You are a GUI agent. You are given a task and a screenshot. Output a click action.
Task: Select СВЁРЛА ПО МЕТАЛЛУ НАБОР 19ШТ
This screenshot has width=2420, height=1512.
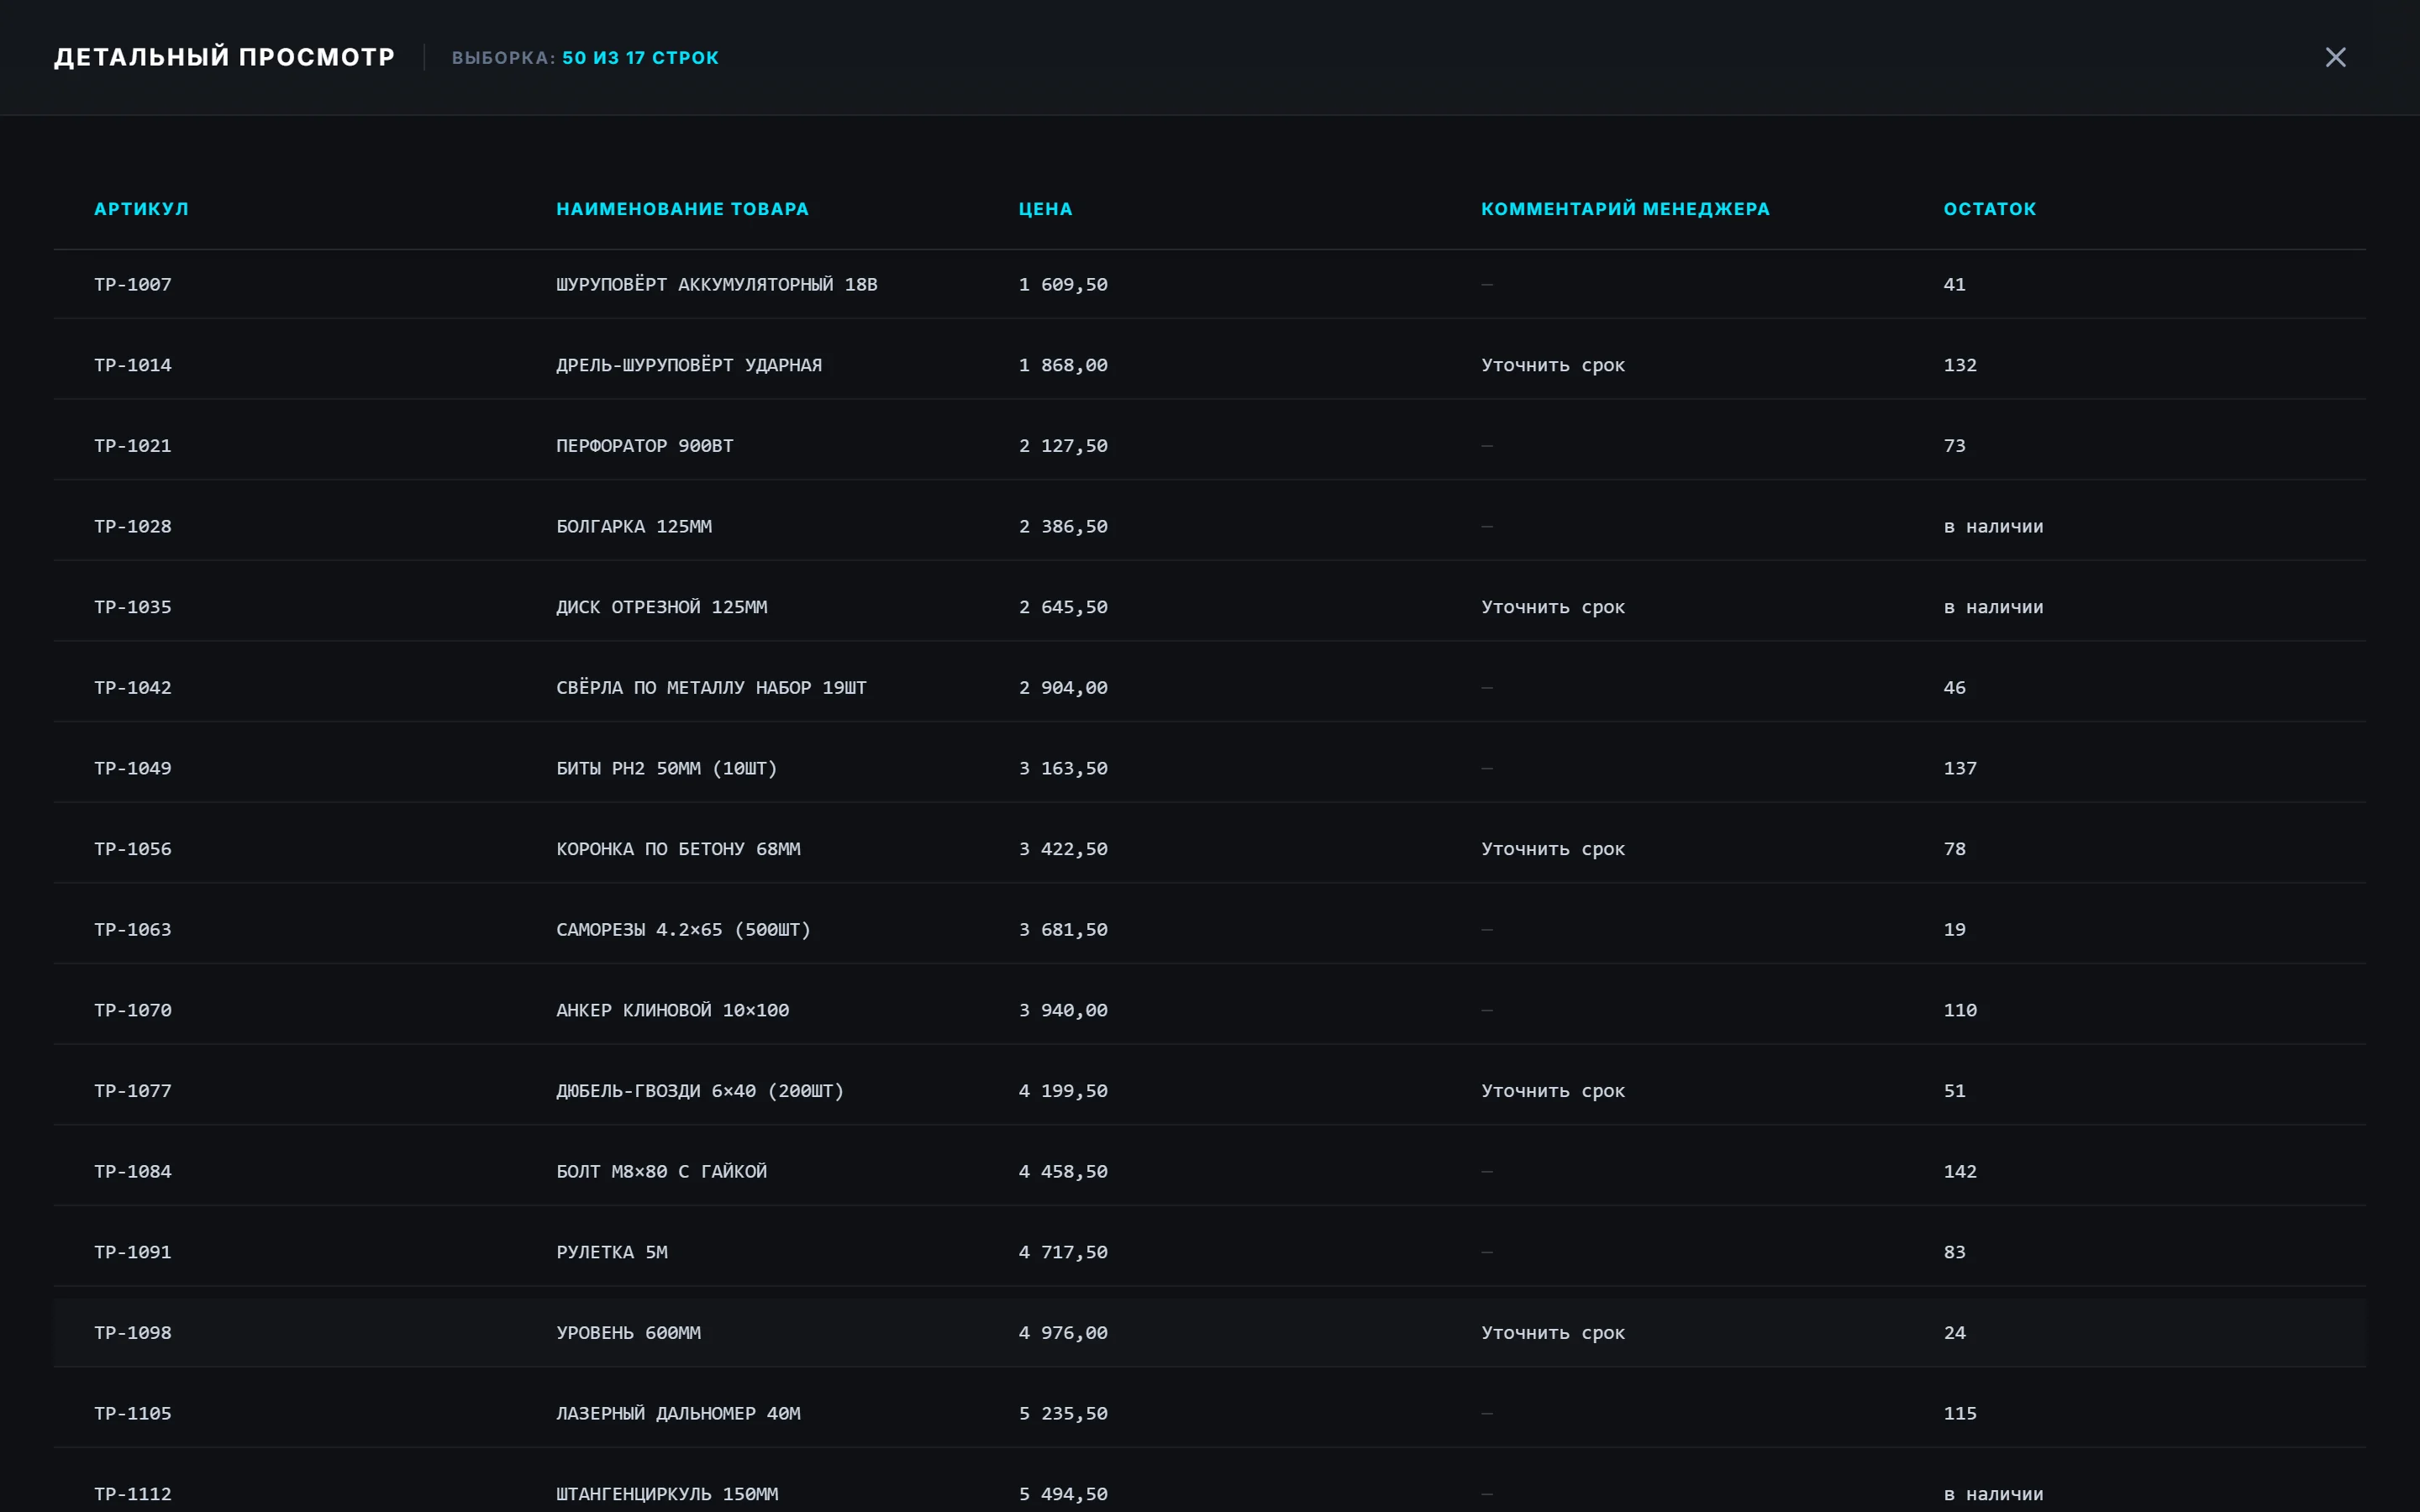pyautogui.click(x=711, y=688)
